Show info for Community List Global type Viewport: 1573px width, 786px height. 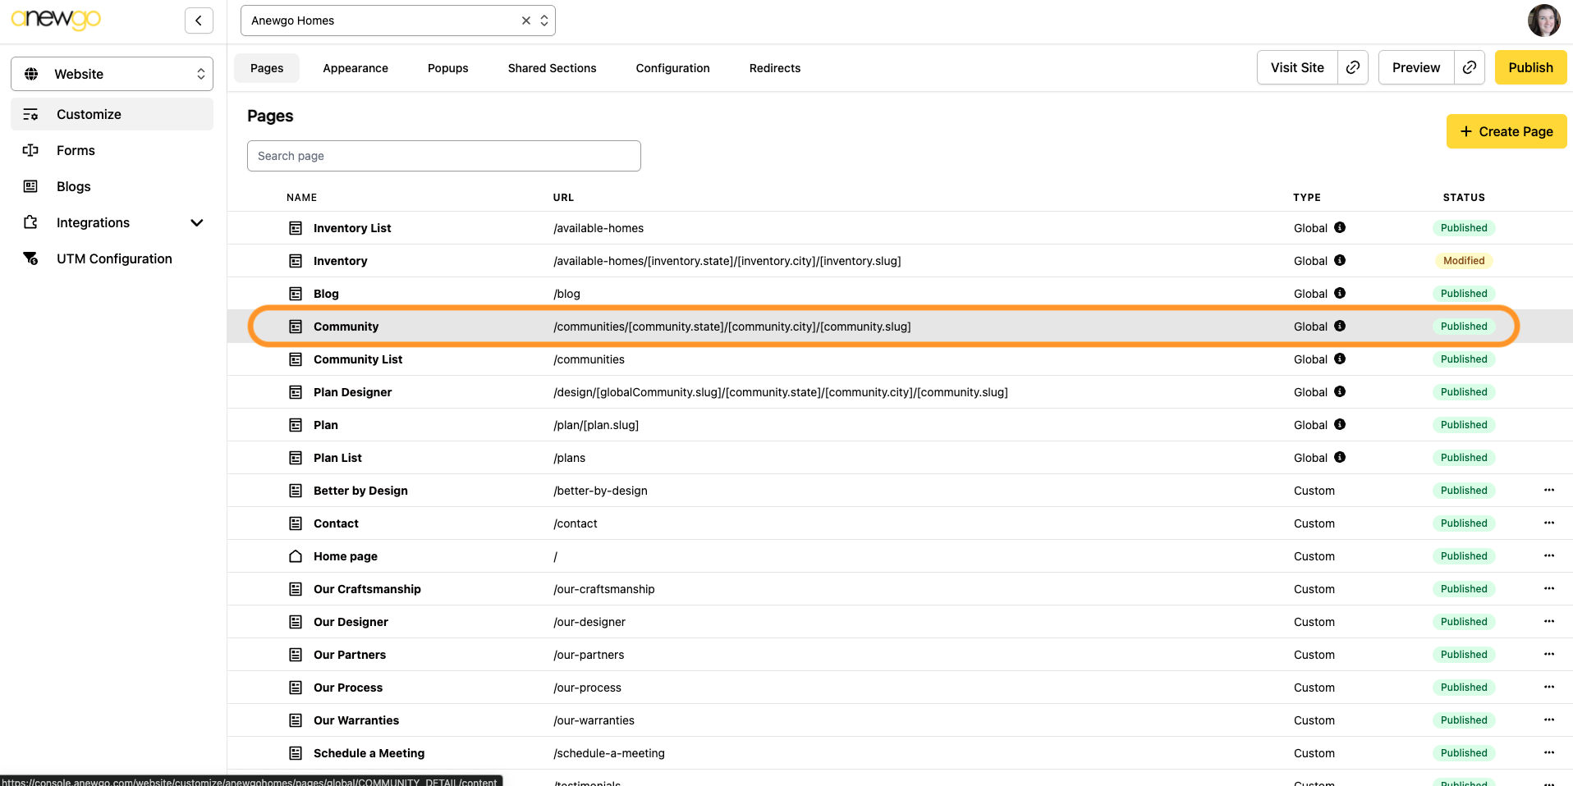pos(1340,359)
